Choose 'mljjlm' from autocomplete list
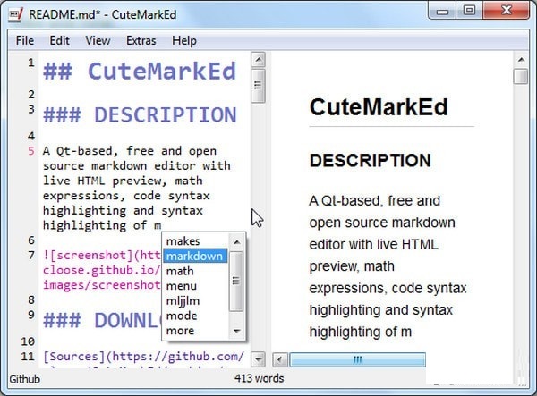Viewport: 537px width, 396px height. coord(195,301)
